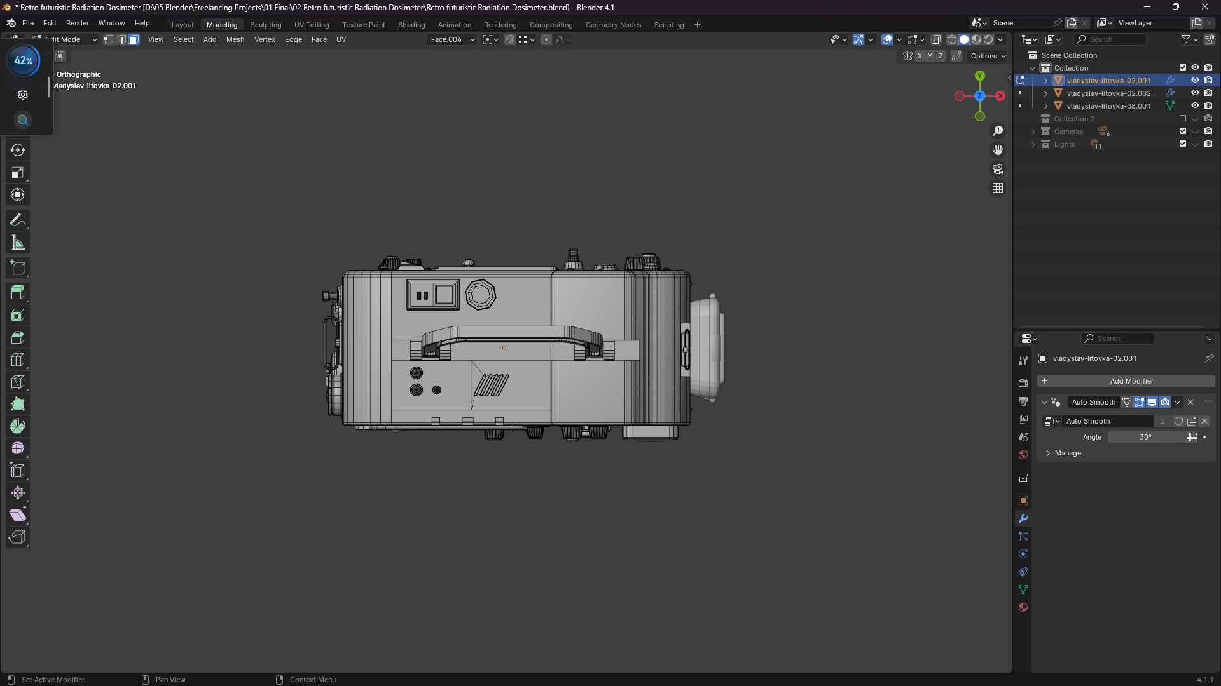Open the Face.006 transform orientation dropdown
This screenshot has width=1221, height=686.
(x=452, y=39)
